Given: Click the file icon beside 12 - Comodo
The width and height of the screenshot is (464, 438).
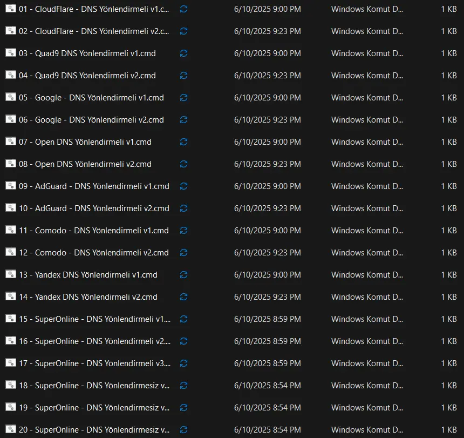Looking at the screenshot, I should [x=11, y=252].
